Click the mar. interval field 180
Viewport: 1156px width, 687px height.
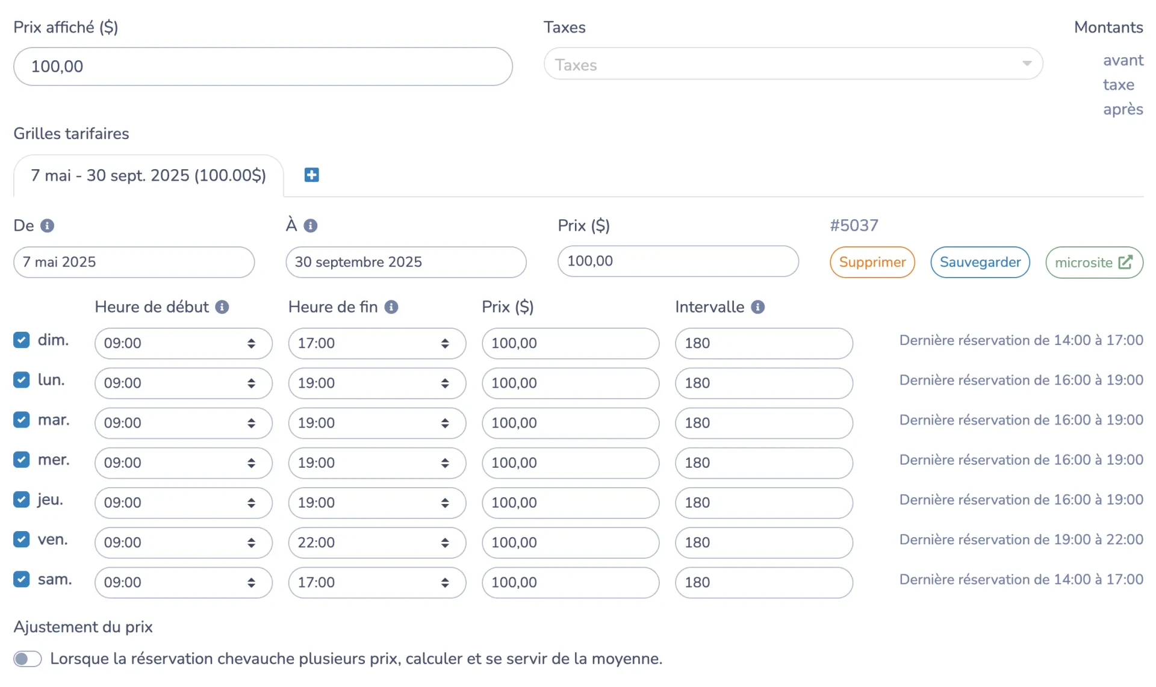(x=764, y=423)
